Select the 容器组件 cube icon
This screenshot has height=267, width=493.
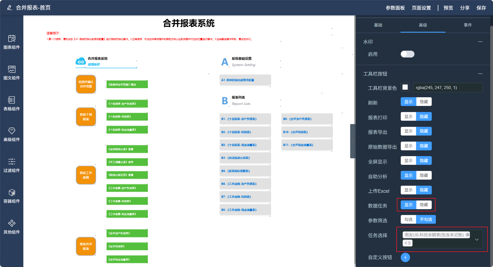(12, 193)
